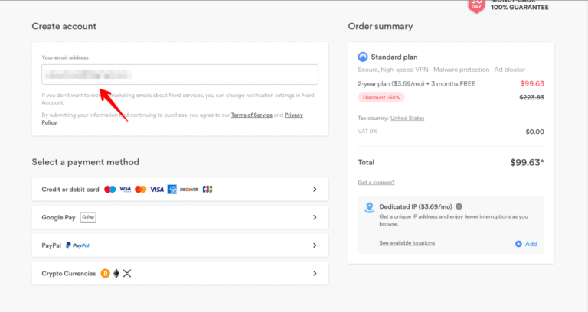Image resolution: width=588 pixels, height=312 pixels.
Task: Click the Dedicated IP info icon
Action: coord(459,206)
